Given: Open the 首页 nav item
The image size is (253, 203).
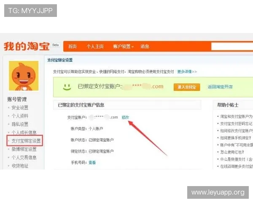Looking at the screenshot, I should point(73,47).
